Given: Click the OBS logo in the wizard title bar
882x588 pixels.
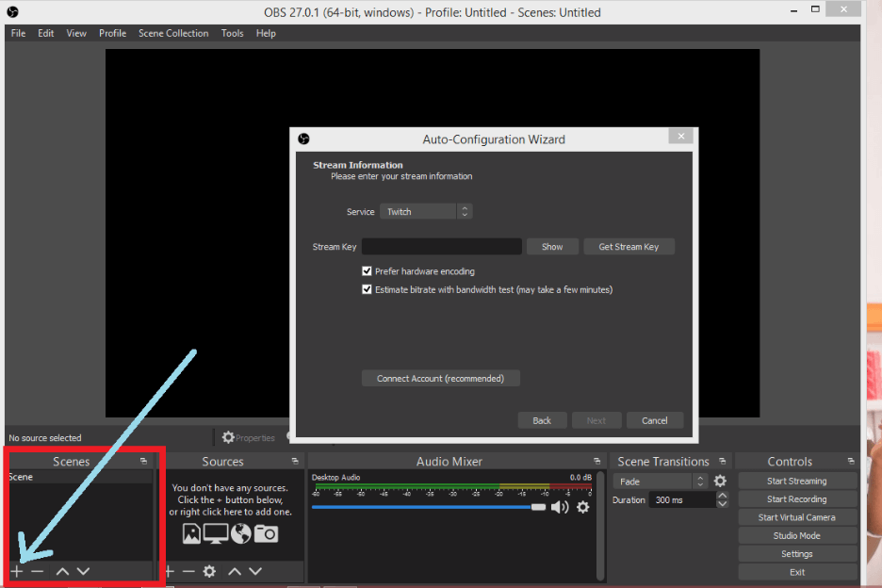Looking at the screenshot, I should coord(303,139).
